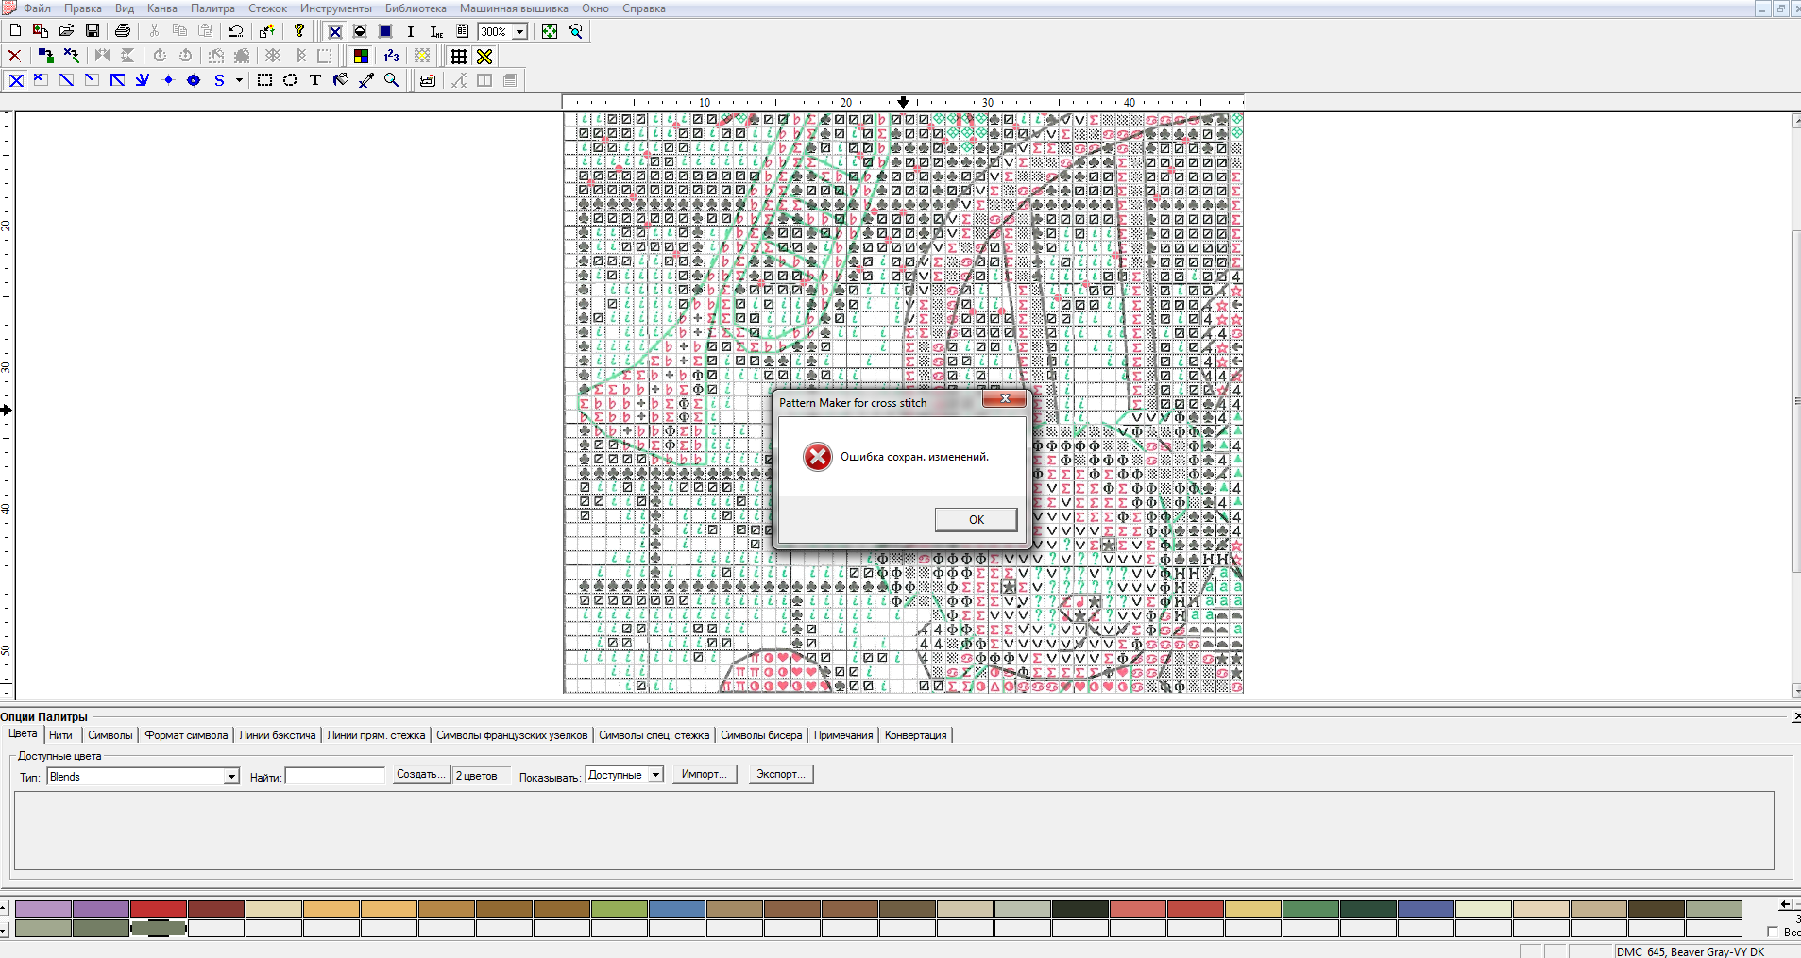Open the Палитра menu
Viewport: 1801px width, 958px height.
(212, 8)
